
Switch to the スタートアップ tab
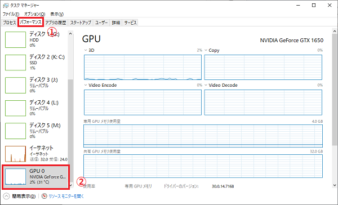[81, 23]
